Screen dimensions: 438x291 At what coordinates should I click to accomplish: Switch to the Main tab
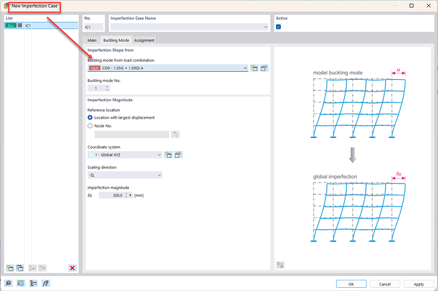tap(92, 40)
